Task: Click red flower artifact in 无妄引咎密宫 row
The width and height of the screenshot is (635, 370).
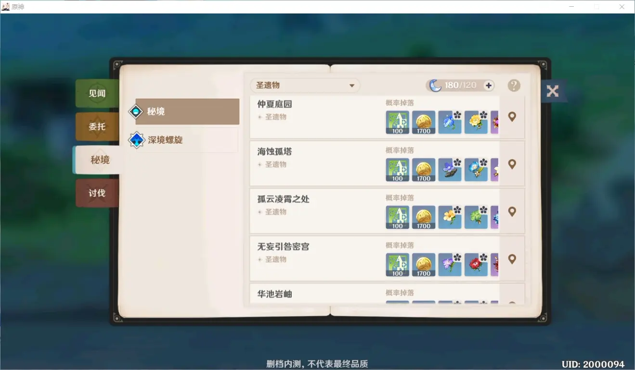Action: click(476, 265)
